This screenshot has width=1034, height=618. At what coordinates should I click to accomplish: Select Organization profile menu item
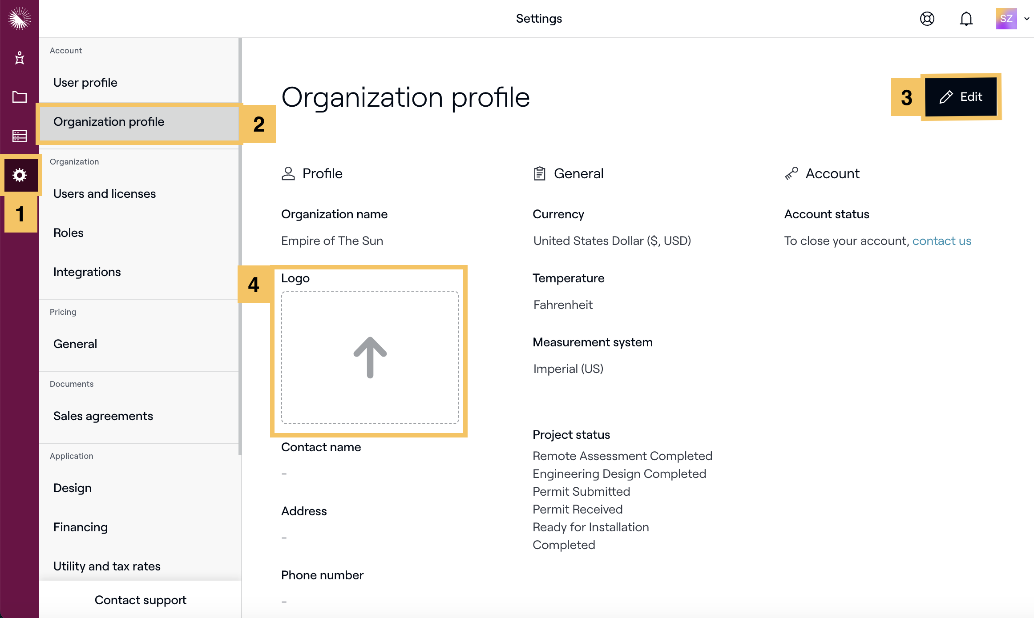pyautogui.click(x=109, y=122)
